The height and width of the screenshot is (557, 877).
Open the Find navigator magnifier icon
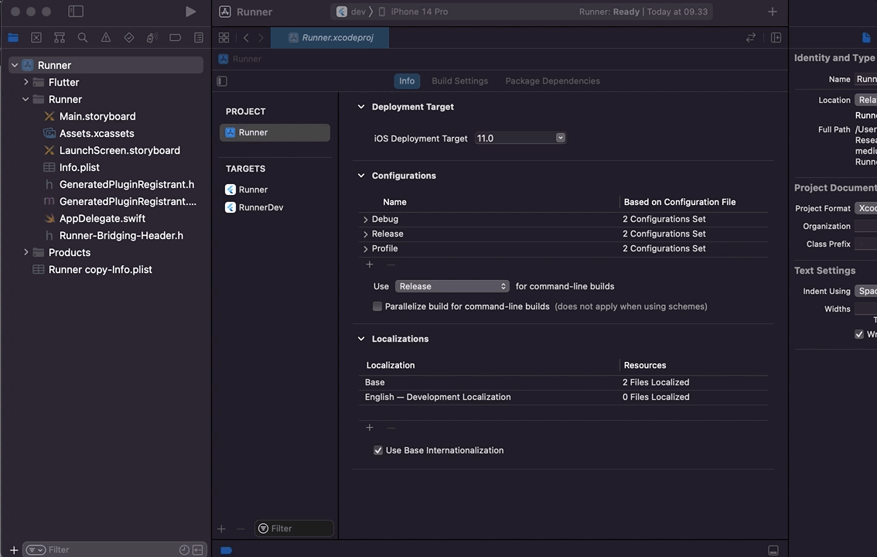[83, 37]
